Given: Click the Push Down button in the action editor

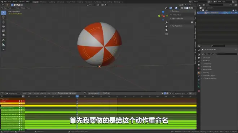Looking at the screenshot, I should point(63,93).
